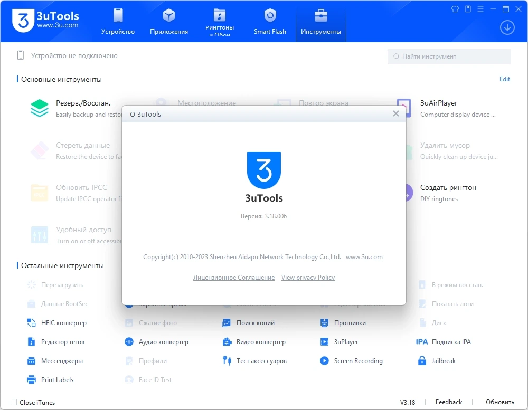
Task: Open the Print Labels printer icon
Action: (x=31, y=380)
